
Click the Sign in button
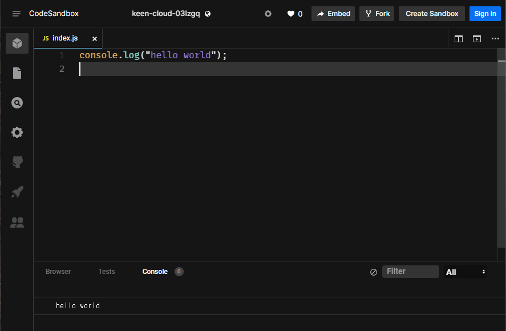(485, 14)
